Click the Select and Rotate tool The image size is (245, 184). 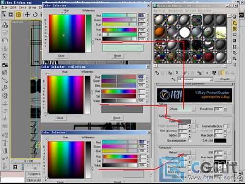click(x=35, y=15)
